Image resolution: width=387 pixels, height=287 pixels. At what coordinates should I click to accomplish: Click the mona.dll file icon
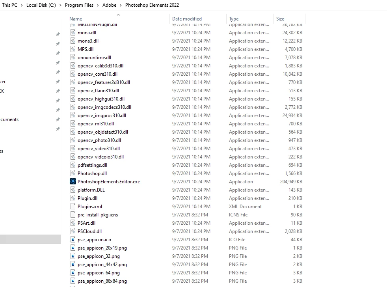pos(73,32)
